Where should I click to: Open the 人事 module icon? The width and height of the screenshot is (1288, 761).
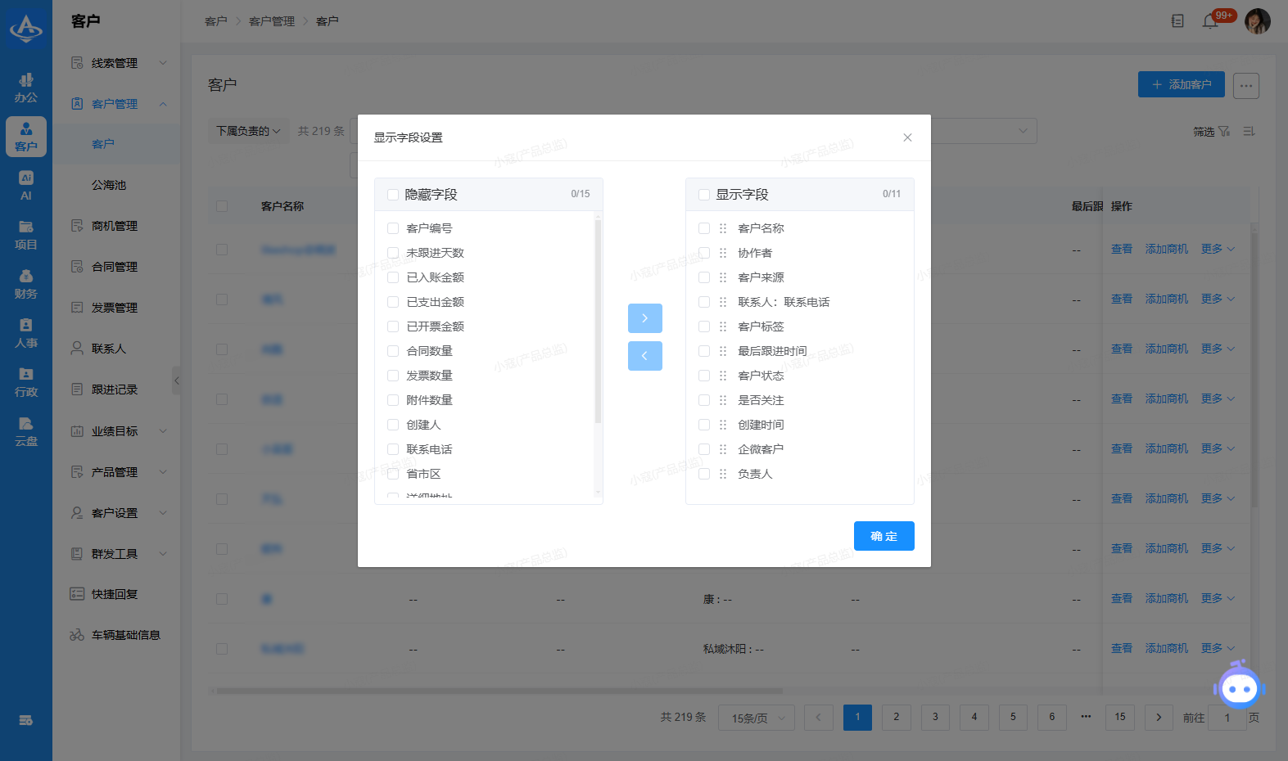(x=26, y=333)
